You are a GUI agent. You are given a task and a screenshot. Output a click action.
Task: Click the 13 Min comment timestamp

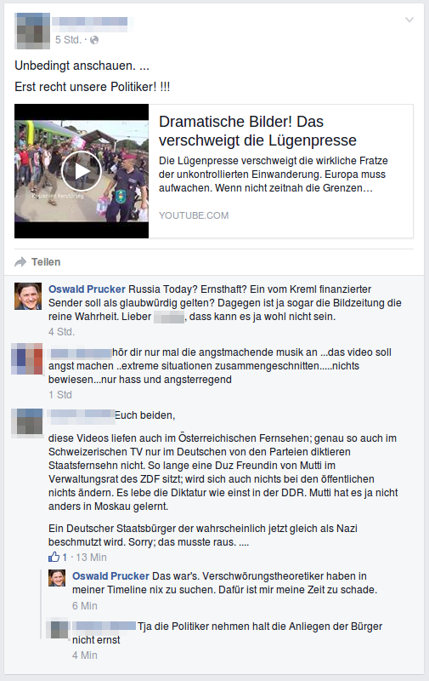pyautogui.click(x=92, y=558)
